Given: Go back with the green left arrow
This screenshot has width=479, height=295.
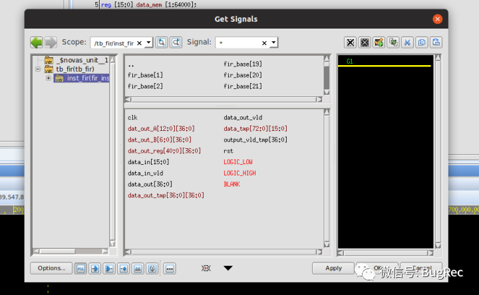Looking at the screenshot, I should pyautogui.click(x=37, y=43).
